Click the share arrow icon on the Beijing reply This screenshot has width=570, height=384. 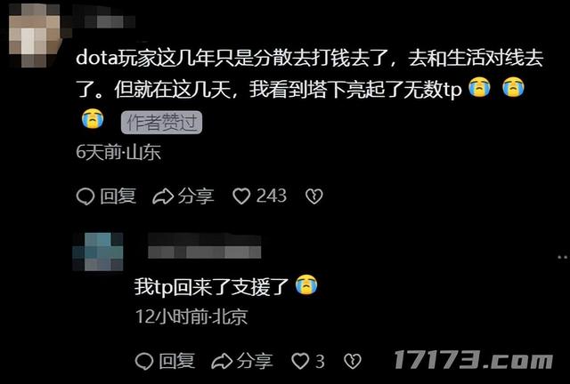coord(222,361)
